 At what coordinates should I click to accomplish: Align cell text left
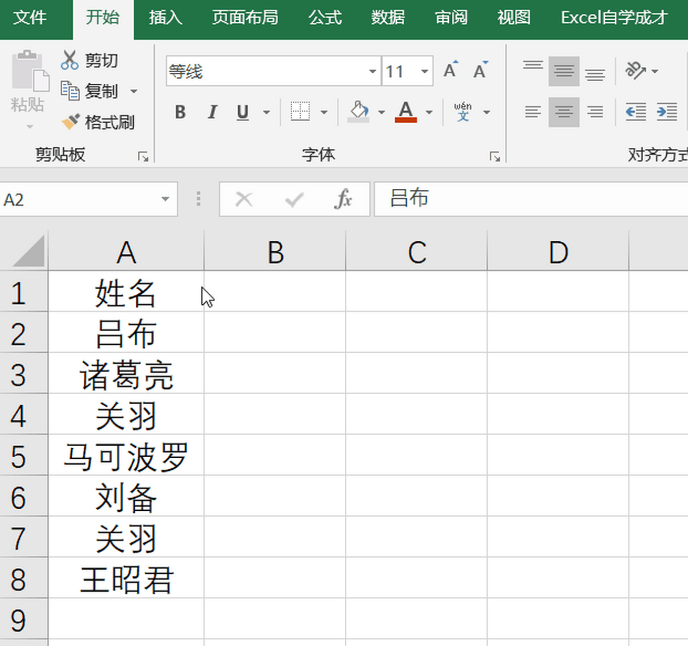(533, 112)
